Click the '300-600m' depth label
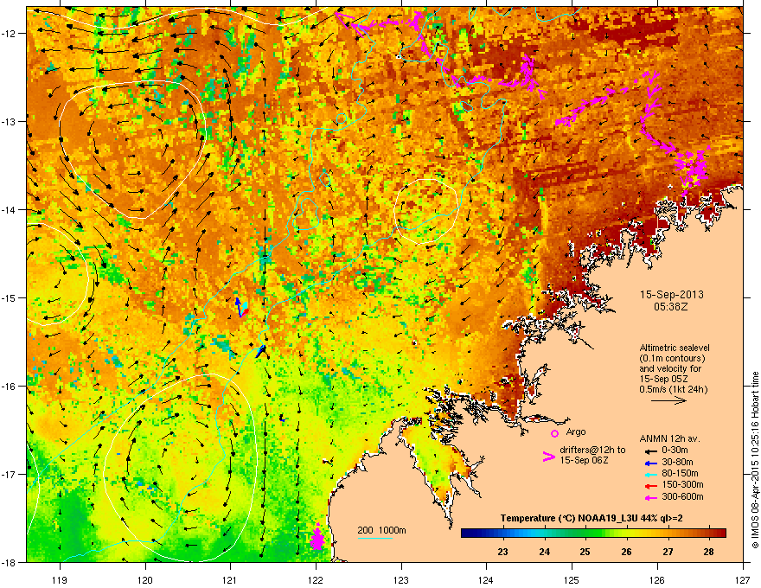 tap(682, 497)
